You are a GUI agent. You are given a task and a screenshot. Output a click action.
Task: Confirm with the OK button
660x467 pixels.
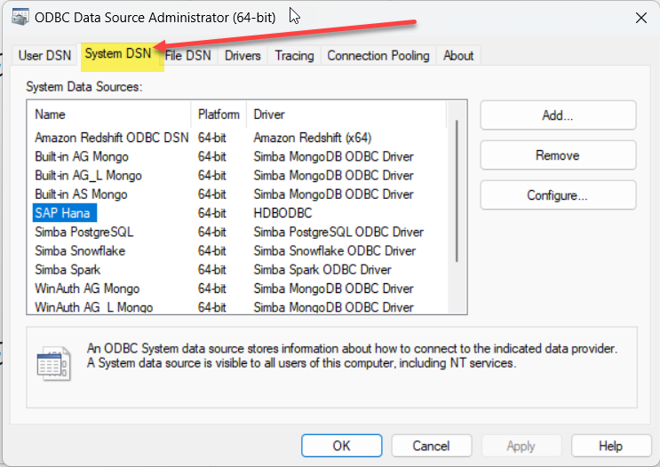[x=342, y=446]
